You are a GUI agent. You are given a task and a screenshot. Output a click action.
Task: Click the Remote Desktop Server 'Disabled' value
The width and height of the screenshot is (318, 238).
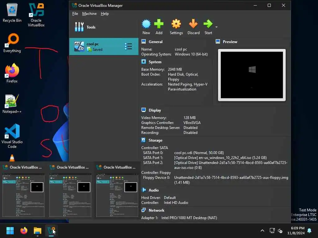[190, 128]
